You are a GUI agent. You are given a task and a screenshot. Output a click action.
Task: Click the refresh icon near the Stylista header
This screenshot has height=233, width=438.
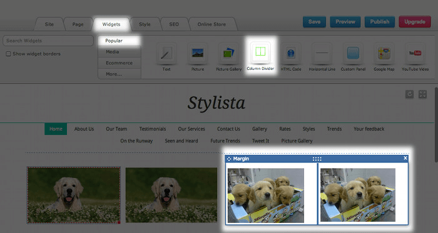point(409,94)
